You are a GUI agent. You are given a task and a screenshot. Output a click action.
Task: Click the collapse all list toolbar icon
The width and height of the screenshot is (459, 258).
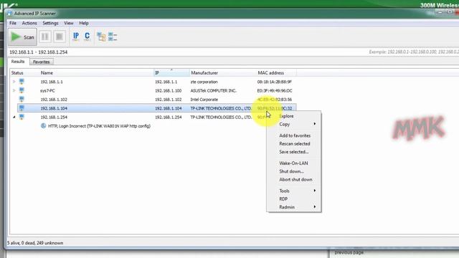click(x=113, y=37)
